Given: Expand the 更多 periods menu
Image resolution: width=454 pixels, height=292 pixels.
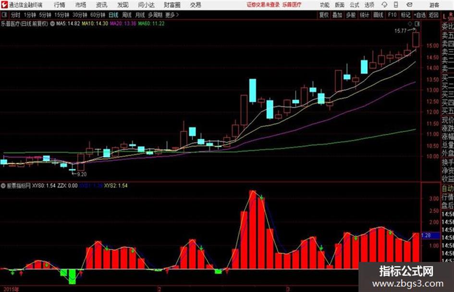Looking at the screenshot, I should pos(172,15).
